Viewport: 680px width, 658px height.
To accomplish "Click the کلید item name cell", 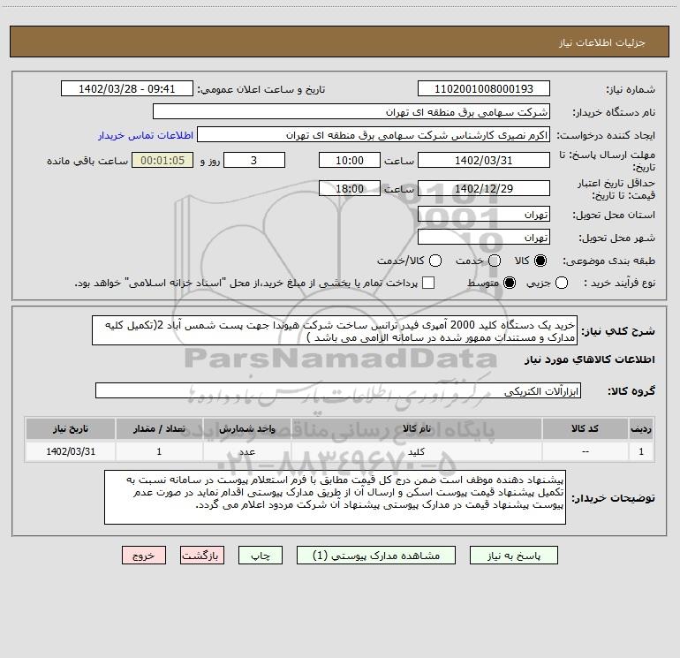I will (416, 451).
